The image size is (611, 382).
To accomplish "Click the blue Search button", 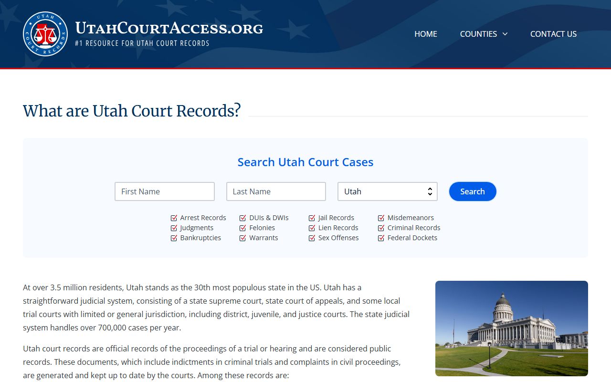I will point(473,191).
